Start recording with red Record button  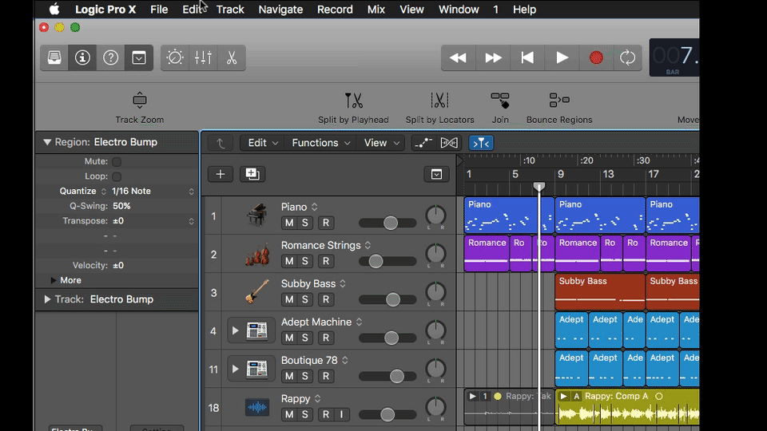(596, 57)
